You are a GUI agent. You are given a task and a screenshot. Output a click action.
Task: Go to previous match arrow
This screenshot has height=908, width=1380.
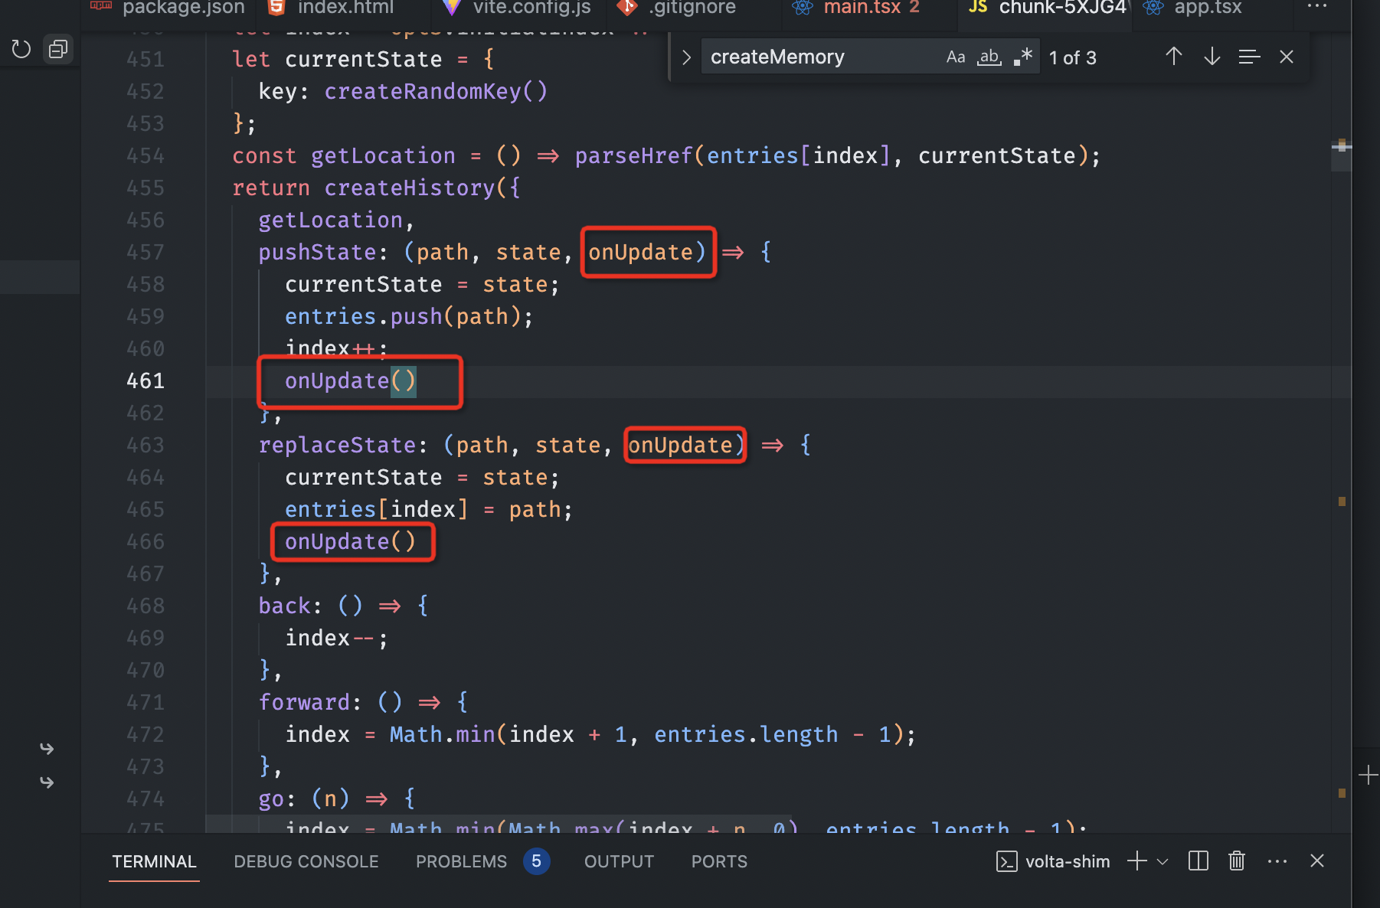tap(1173, 57)
